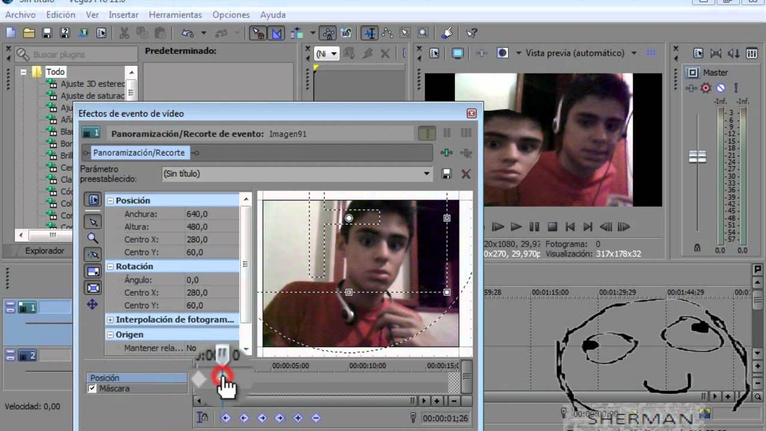
Task: Toggle the external monitor preview icon
Action: (x=458, y=53)
